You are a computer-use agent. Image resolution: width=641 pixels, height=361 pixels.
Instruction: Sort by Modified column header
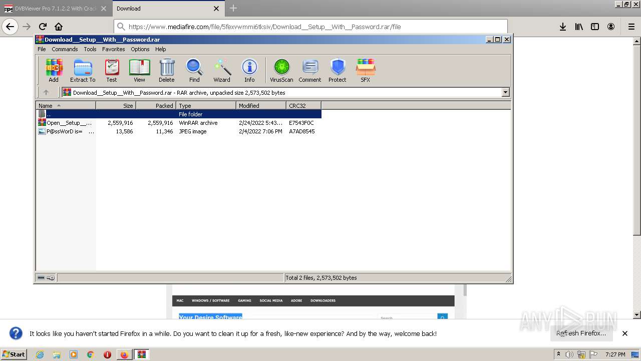pyautogui.click(x=261, y=105)
